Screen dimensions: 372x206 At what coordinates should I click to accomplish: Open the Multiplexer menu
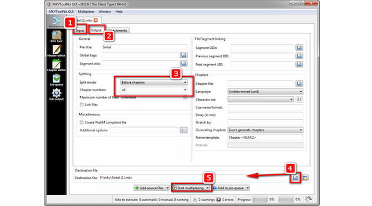coord(86,11)
